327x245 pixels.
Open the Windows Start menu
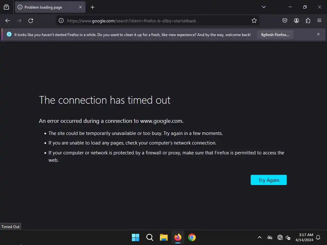135,237
